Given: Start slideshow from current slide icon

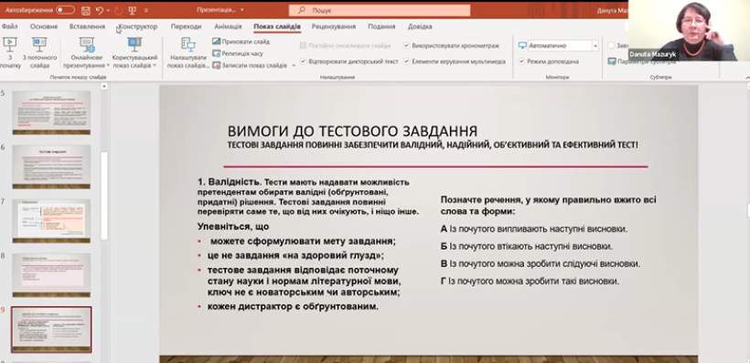Looking at the screenshot, I should pos(39,45).
